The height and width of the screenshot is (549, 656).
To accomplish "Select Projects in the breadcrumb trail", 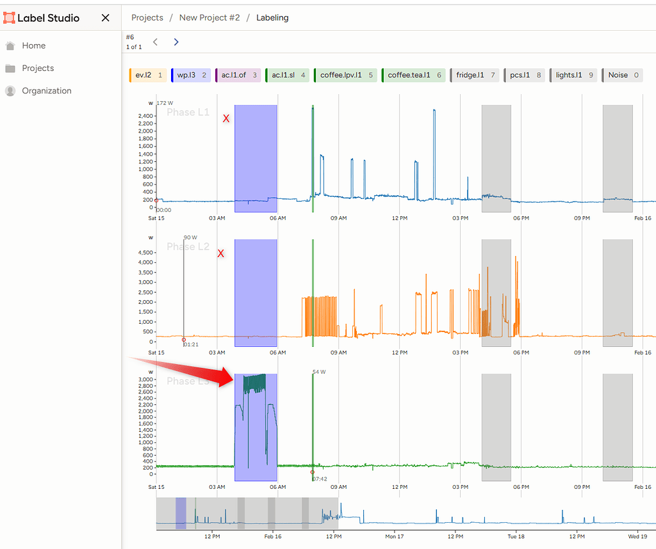I will click(147, 17).
